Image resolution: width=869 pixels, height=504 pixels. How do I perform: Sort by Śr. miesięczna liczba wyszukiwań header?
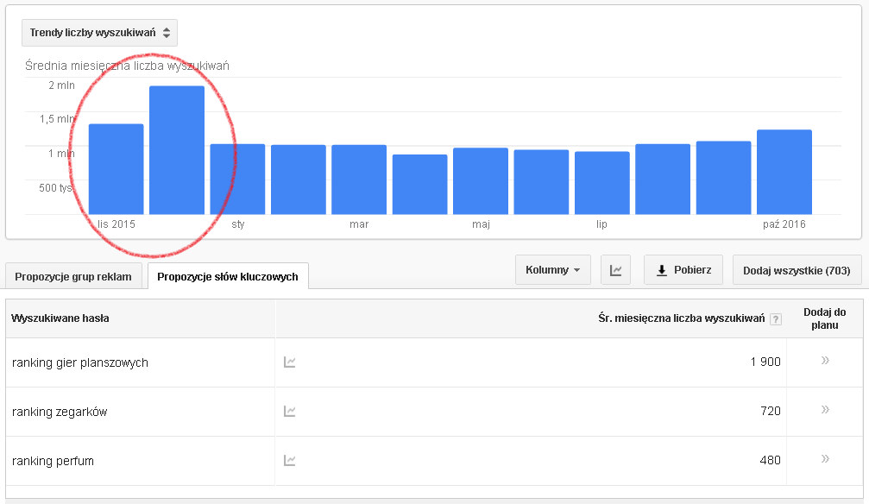(x=681, y=318)
